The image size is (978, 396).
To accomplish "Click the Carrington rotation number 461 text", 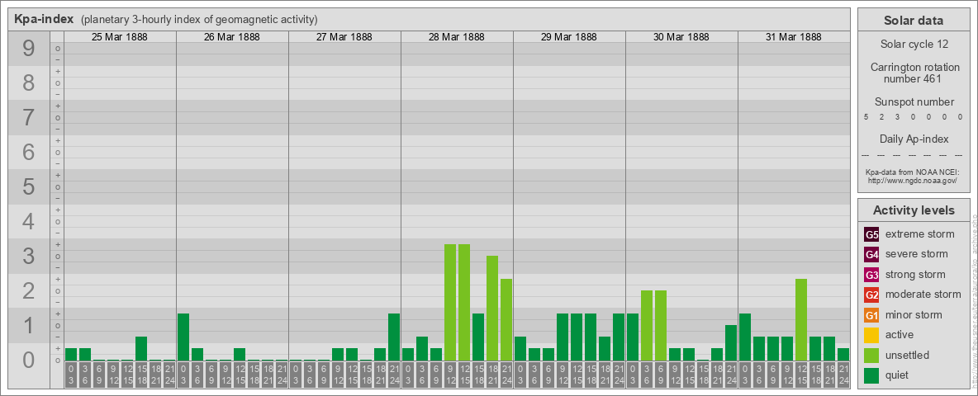I will 914,73.
